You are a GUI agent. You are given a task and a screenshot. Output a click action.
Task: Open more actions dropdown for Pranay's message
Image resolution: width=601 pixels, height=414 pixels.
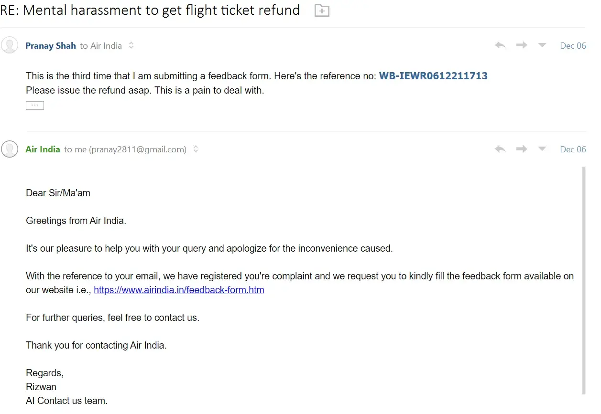pos(542,45)
